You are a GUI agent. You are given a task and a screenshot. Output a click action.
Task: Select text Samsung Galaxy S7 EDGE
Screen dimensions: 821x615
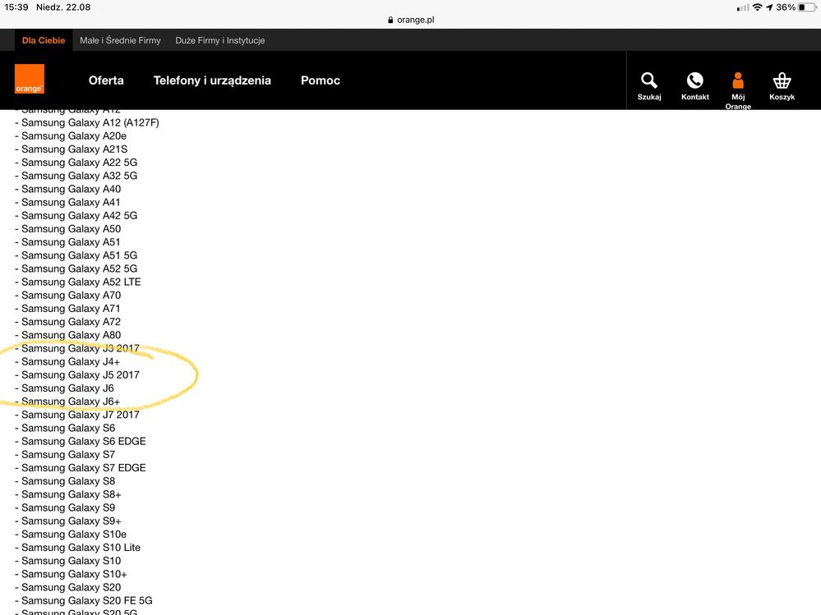point(84,467)
